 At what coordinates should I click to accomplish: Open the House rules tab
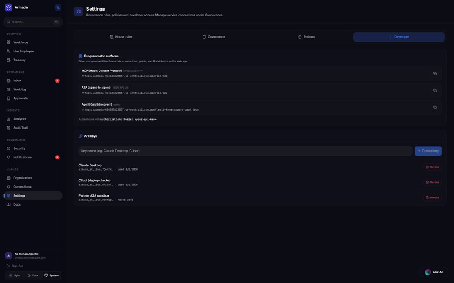point(121,37)
